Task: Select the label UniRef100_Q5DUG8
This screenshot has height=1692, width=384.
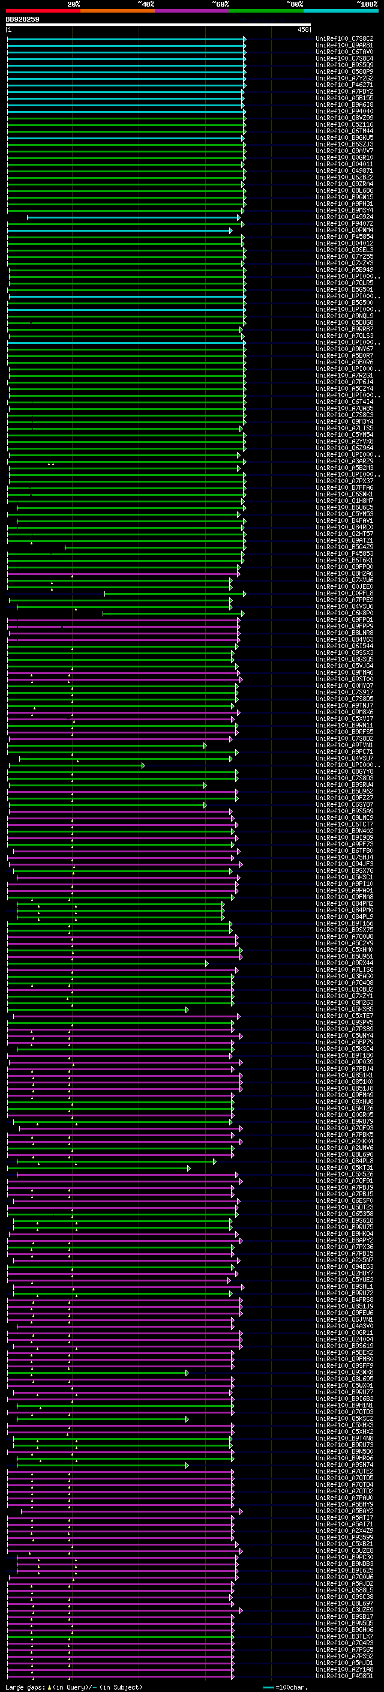Action: [x=344, y=322]
